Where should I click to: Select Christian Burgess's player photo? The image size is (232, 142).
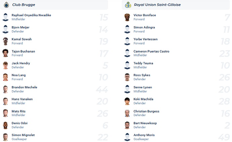coord(127,113)
